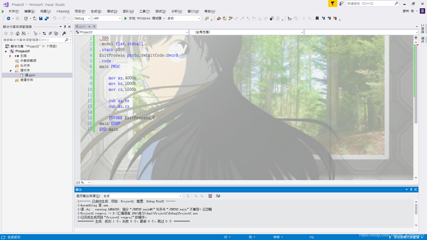Click the Find in Files icon

point(207,18)
